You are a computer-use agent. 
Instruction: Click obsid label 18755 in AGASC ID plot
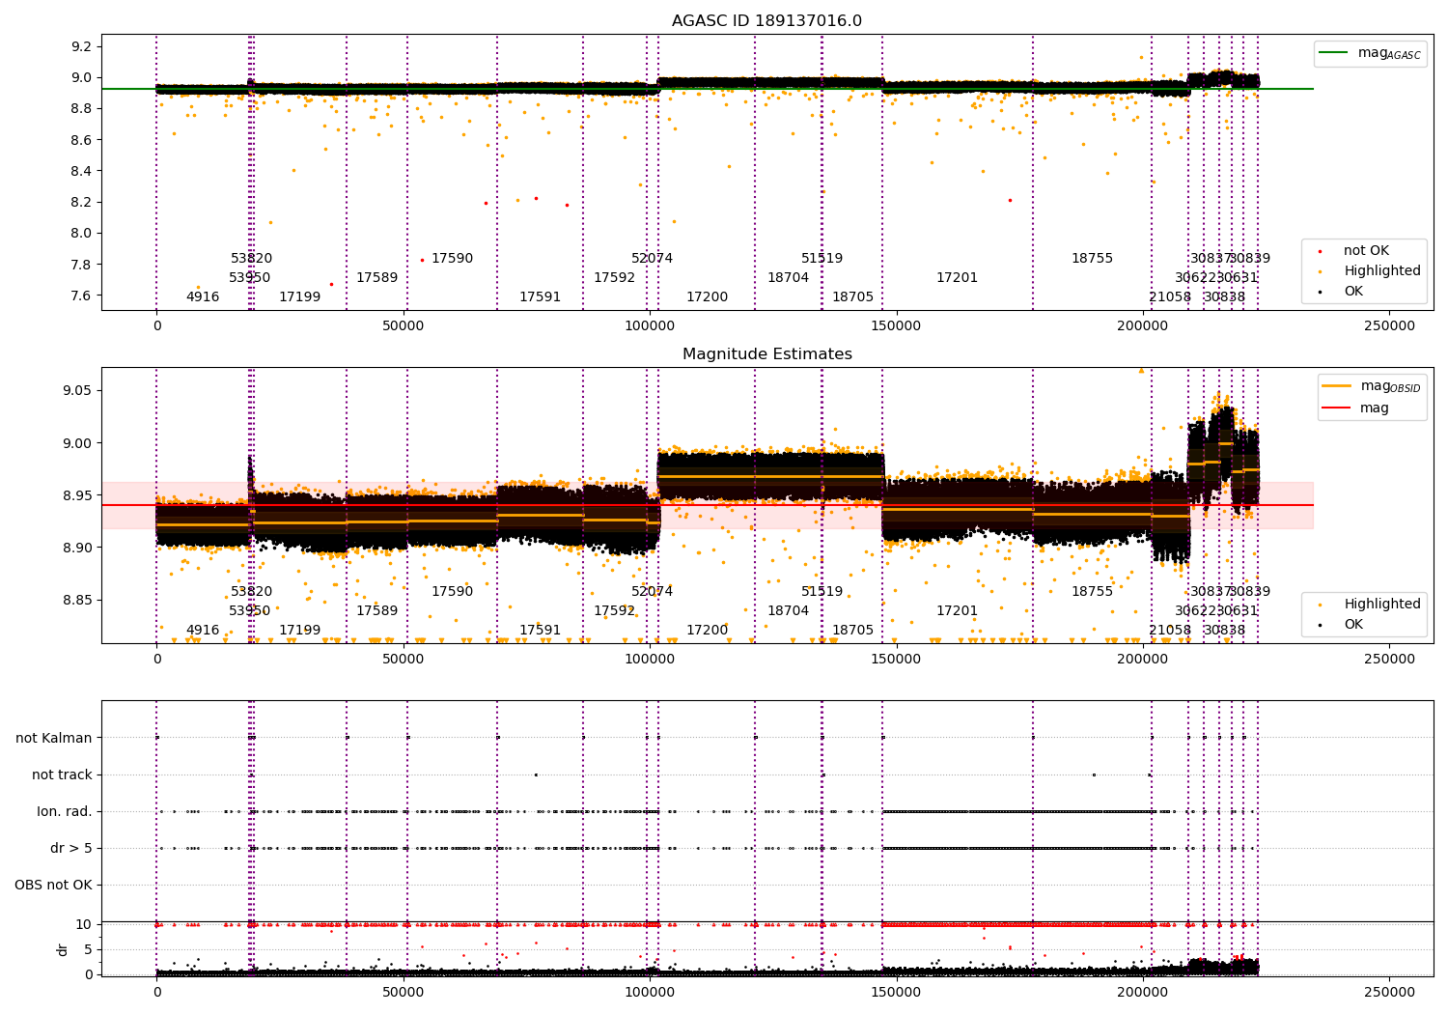(x=1093, y=259)
